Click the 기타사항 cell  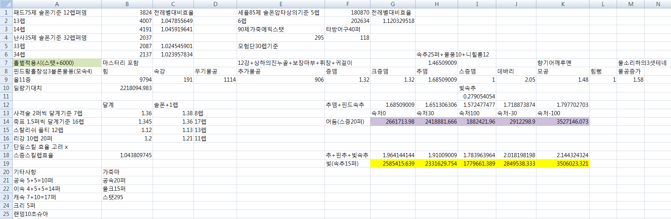click(57, 172)
